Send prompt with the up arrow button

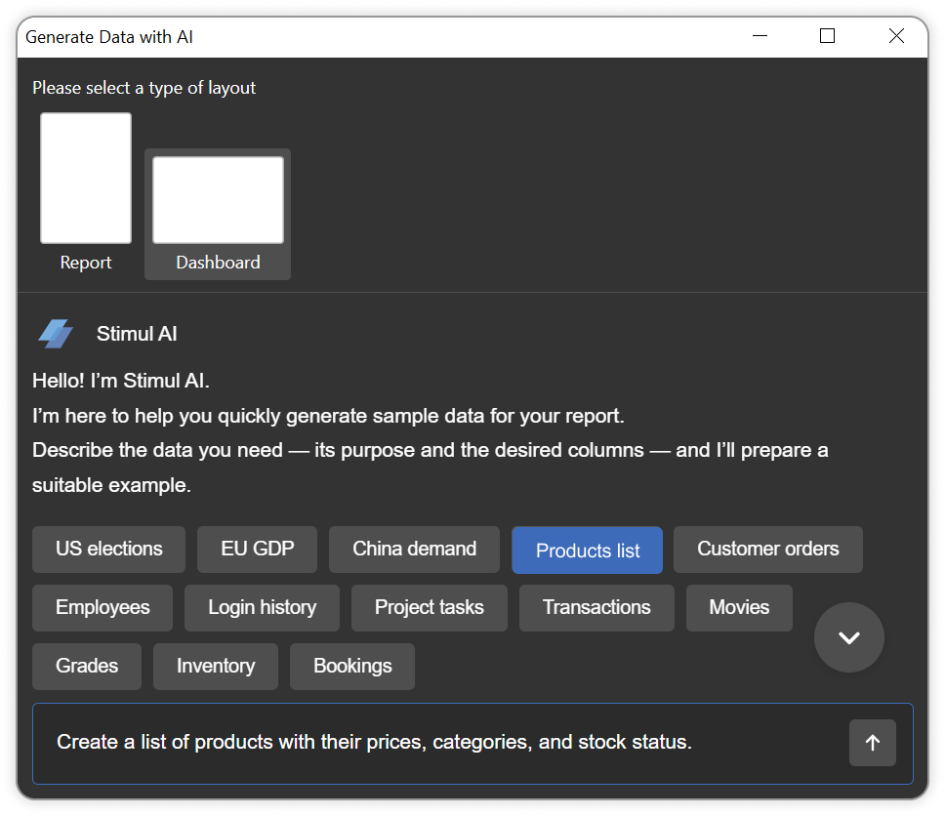click(x=872, y=743)
